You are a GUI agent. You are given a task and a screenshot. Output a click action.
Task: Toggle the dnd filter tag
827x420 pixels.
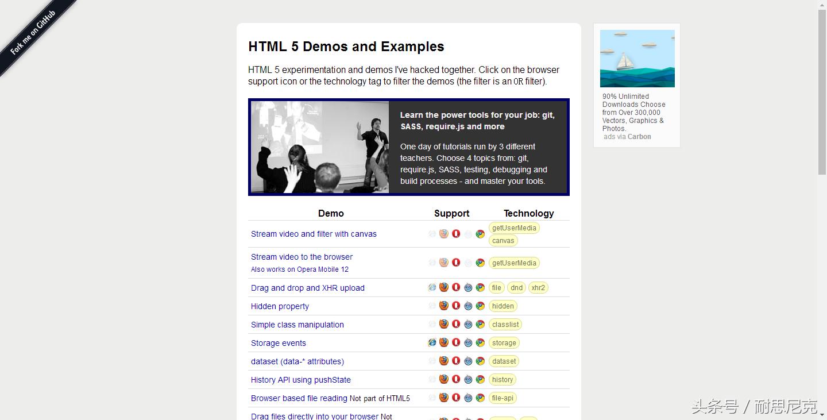[x=516, y=287]
